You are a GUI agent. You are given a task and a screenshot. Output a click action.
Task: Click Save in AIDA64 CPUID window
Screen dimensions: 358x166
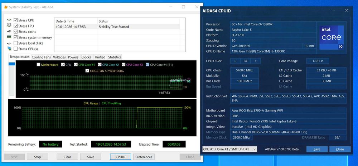(317, 149)
